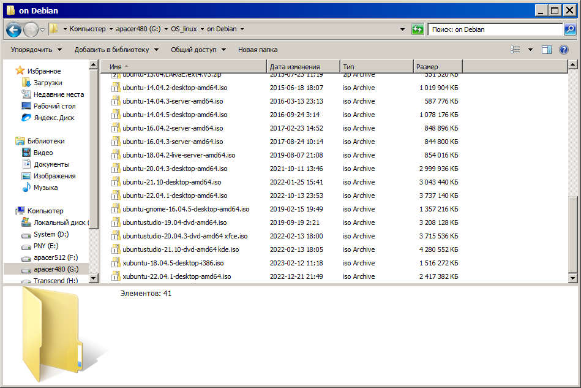
Task: Click Компьютер in the address breadcrumb
Action: point(88,29)
